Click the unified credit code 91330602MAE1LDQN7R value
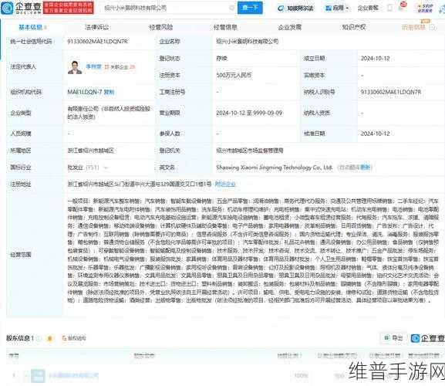 click(97, 42)
